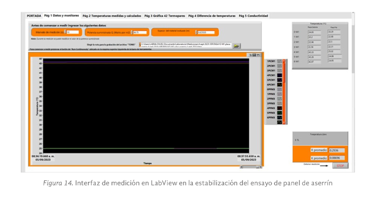The width and height of the screenshot is (387, 199).
Task: Open the PORTADA tab
Action: click(x=34, y=16)
